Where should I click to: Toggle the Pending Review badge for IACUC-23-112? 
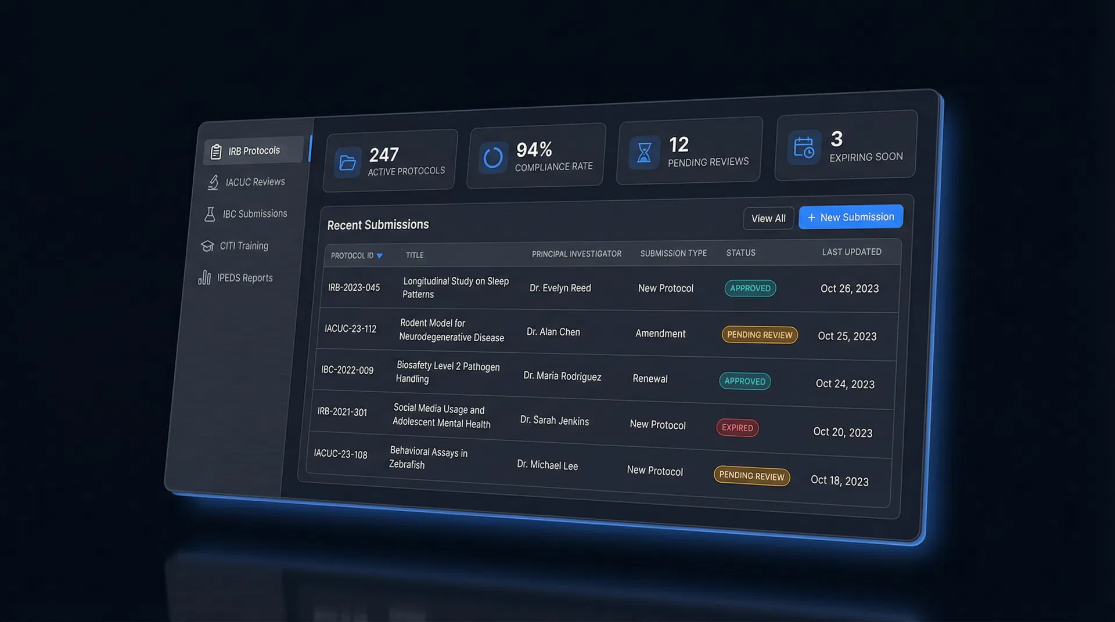coord(760,335)
